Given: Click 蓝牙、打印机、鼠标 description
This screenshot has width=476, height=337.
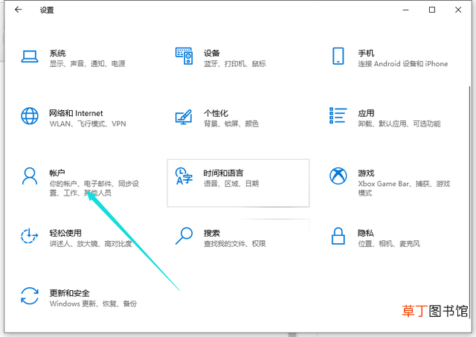Looking at the screenshot, I should point(235,64).
